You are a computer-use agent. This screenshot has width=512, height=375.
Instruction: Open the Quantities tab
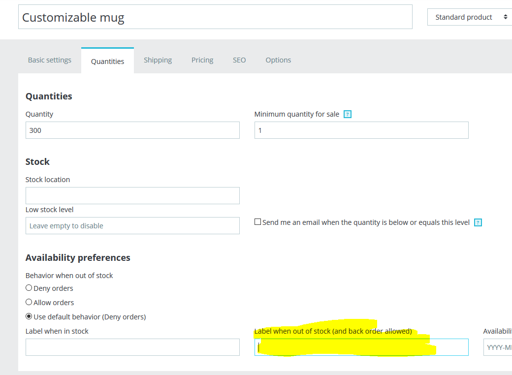(107, 61)
